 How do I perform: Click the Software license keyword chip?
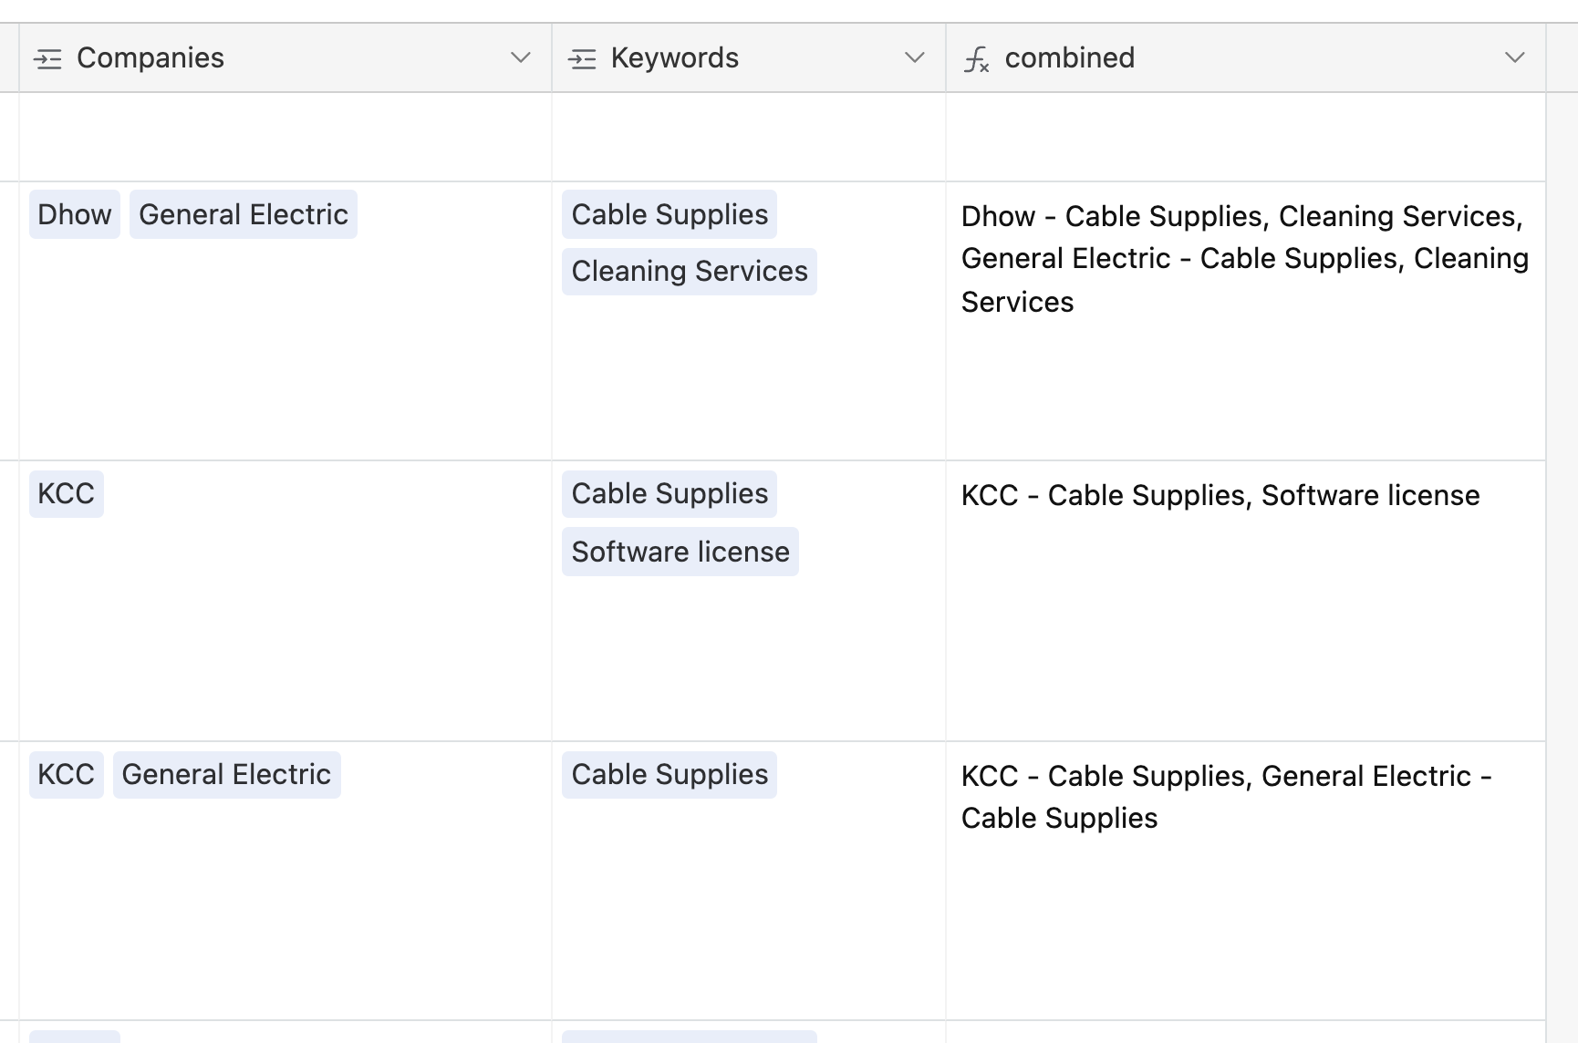[680, 552]
